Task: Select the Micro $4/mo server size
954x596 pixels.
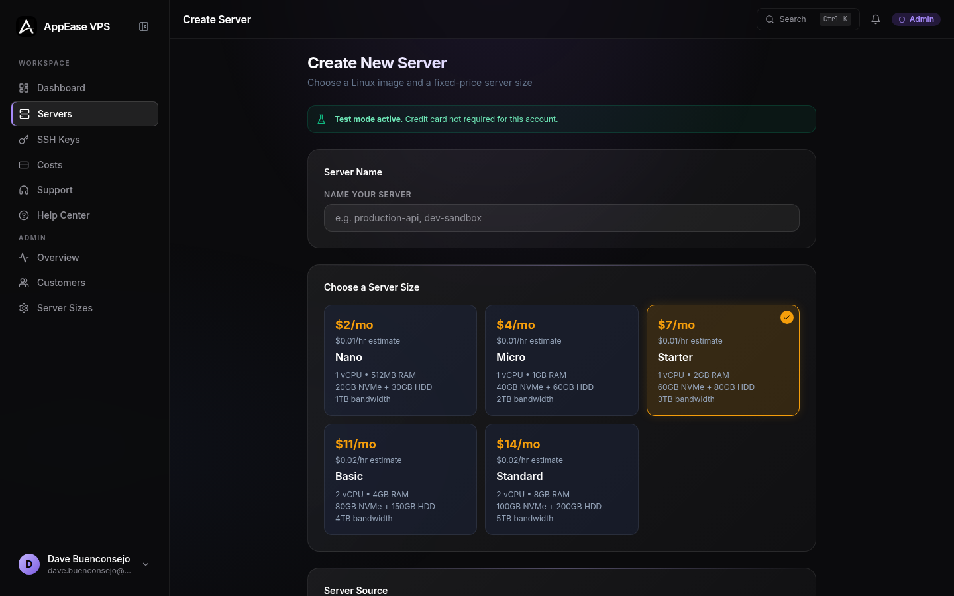Action: point(562,360)
